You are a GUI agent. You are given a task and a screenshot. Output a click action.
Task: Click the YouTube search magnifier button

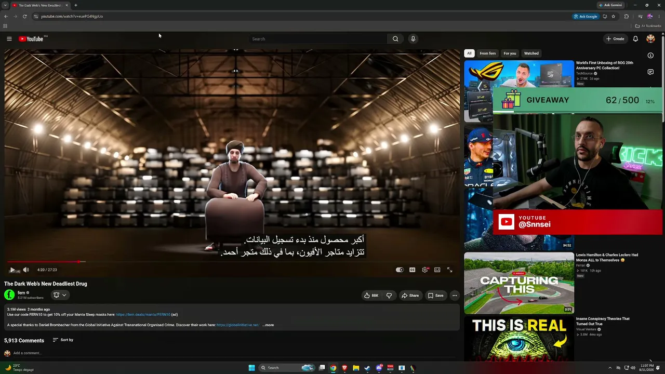click(x=395, y=39)
